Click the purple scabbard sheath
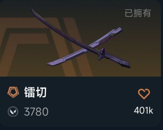The image size is (163, 130). (x=85, y=46)
